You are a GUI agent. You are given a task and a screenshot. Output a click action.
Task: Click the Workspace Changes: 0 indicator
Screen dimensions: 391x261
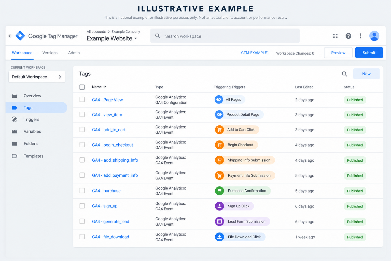295,53
